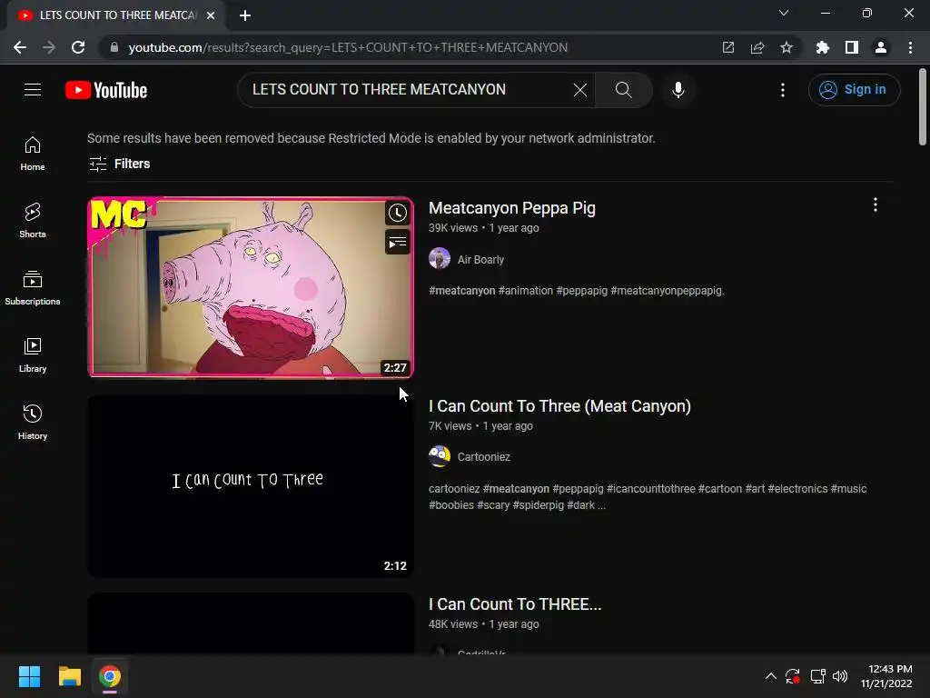The image size is (930, 698).
Task: Open the search Filters
Action: pyautogui.click(x=119, y=164)
